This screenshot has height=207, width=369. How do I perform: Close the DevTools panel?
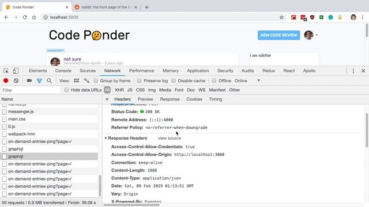click(363, 71)
